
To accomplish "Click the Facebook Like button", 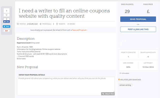I will coord(6,22).
